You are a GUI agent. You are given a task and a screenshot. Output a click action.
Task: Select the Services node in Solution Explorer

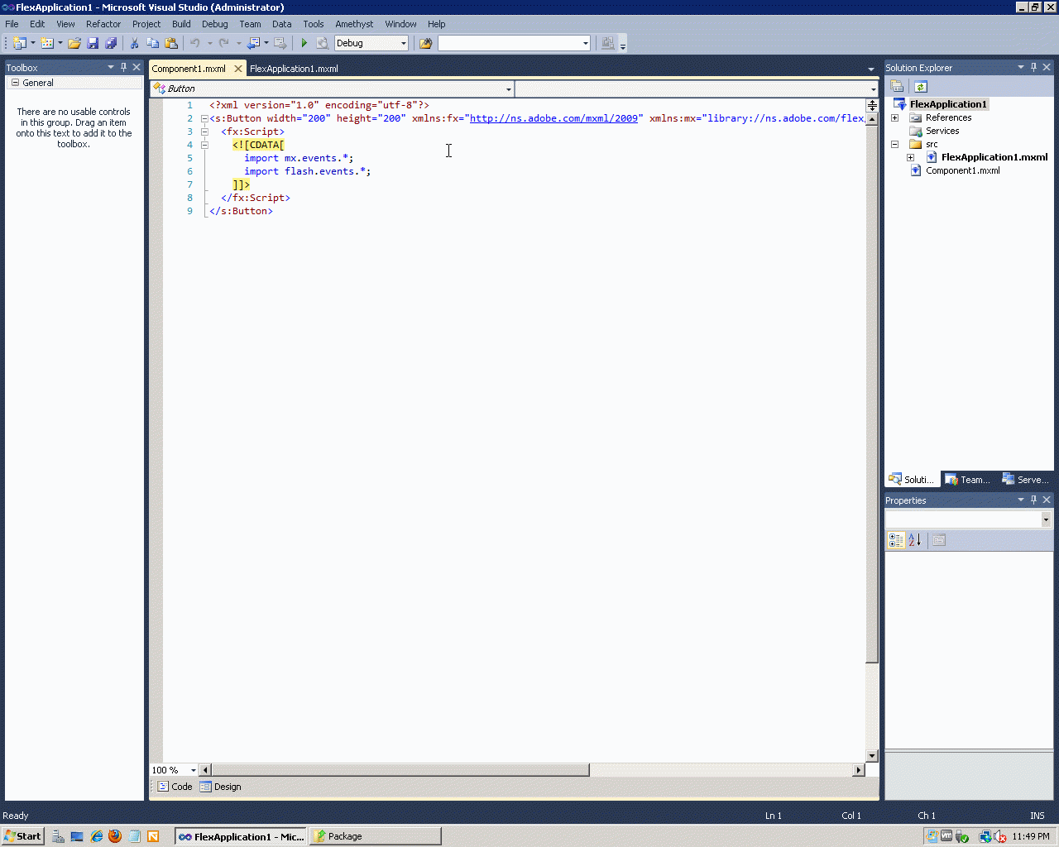(942, 131)
